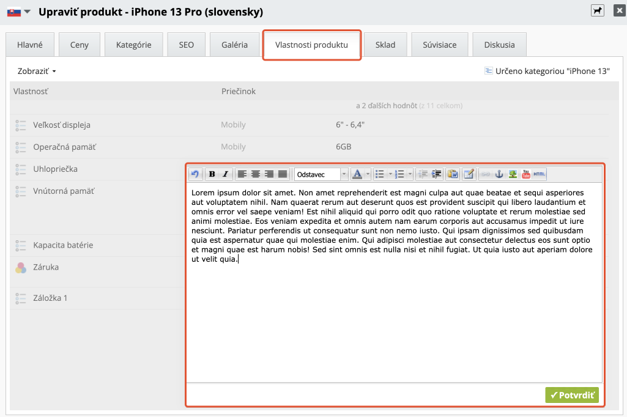Undo the last edit in the editor
This screenshot has height=417, width=627.
click(x=195, y=174)
